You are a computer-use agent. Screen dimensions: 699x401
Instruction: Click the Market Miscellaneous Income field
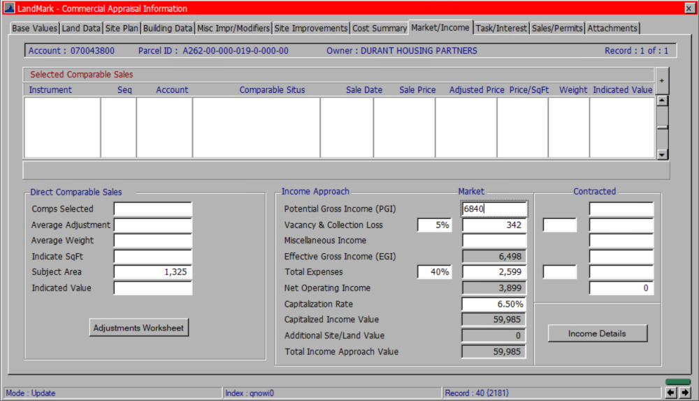(494, 240)
